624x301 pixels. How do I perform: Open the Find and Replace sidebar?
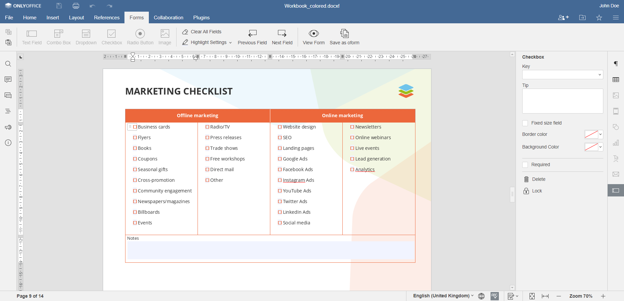[x=8, y=64]
